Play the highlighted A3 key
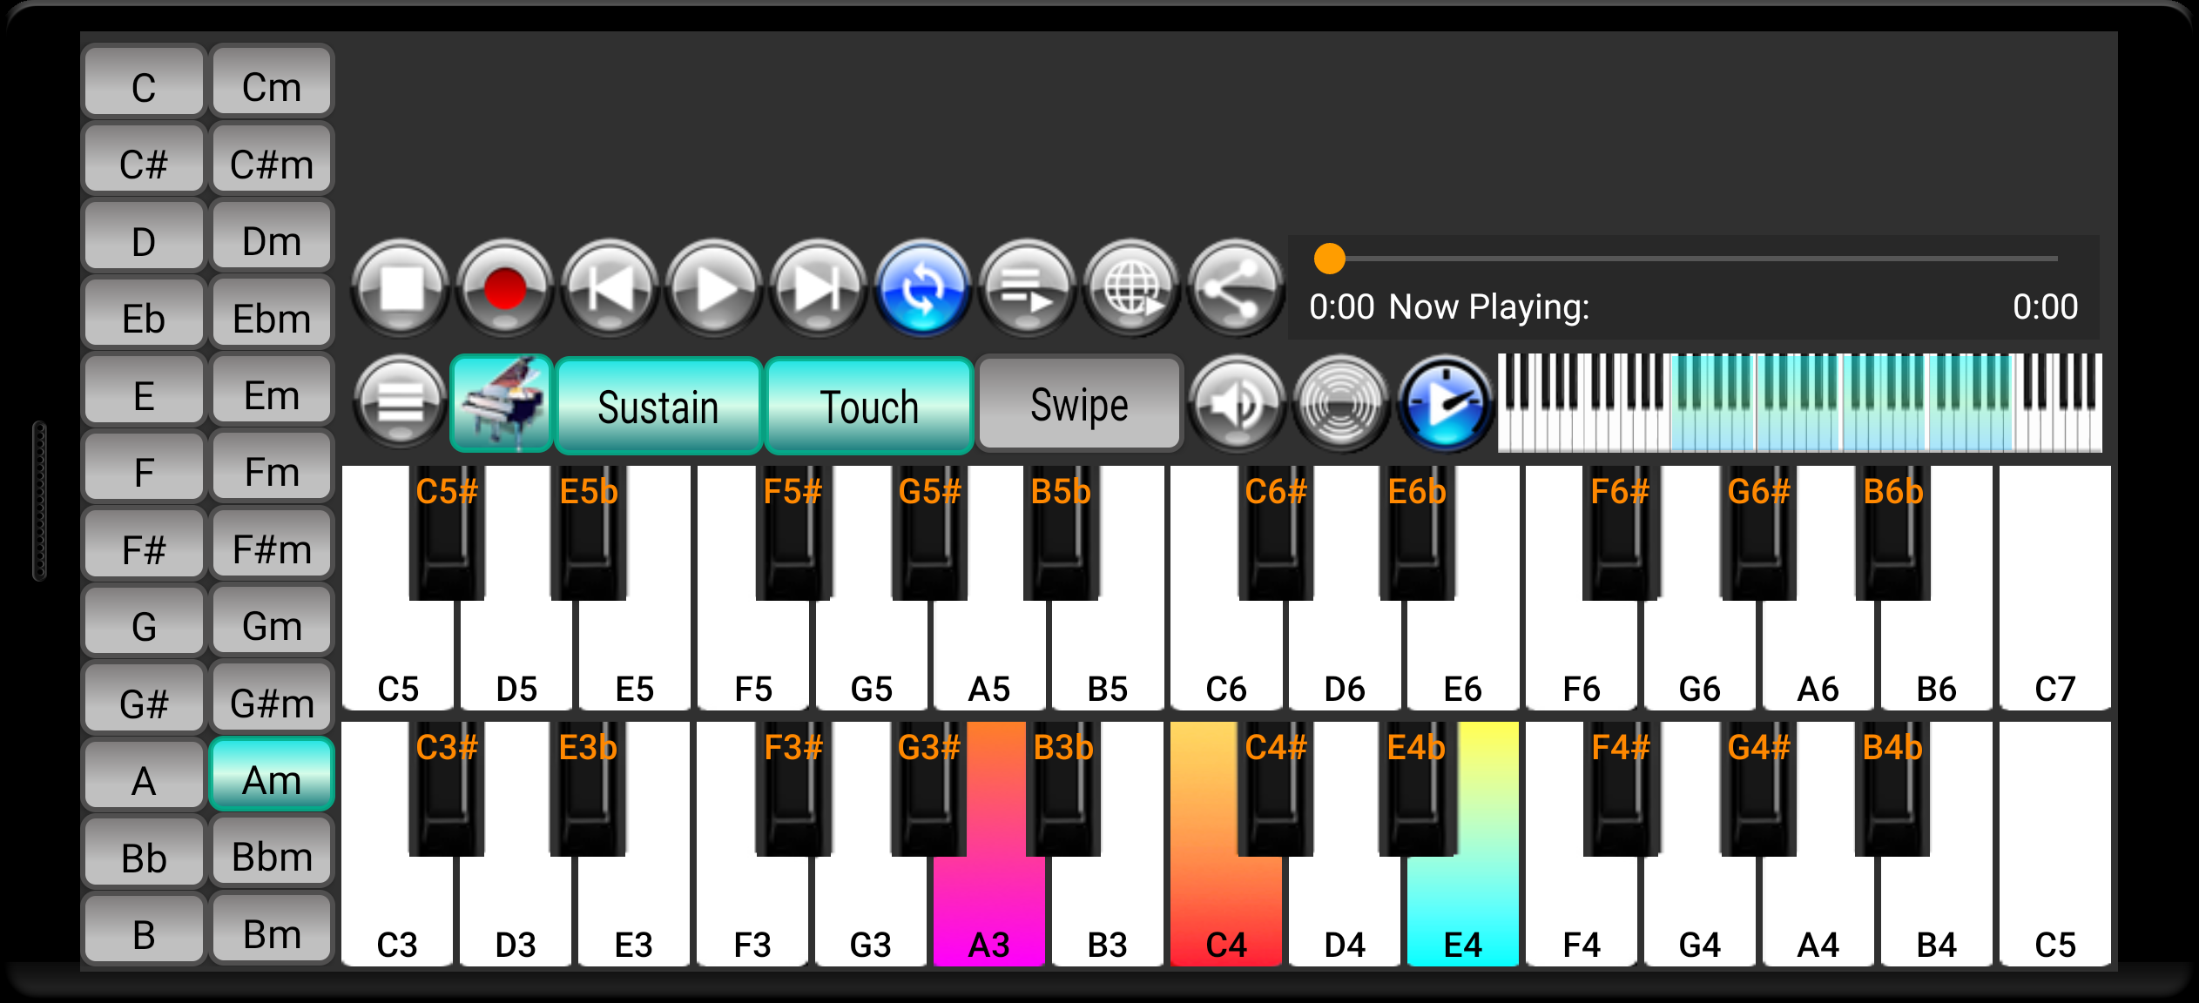Screen dimensions: 2199x1003 (989, 910)
